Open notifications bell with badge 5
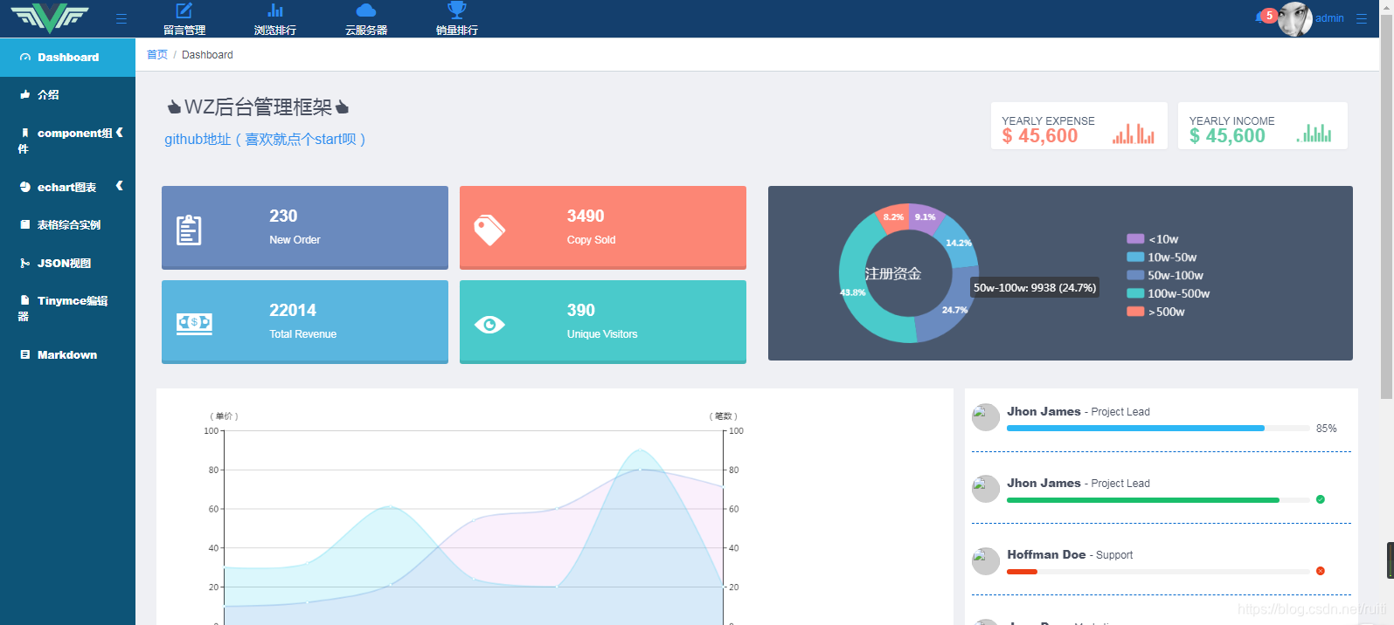1394x625 pixels. tap(1266, 17)
